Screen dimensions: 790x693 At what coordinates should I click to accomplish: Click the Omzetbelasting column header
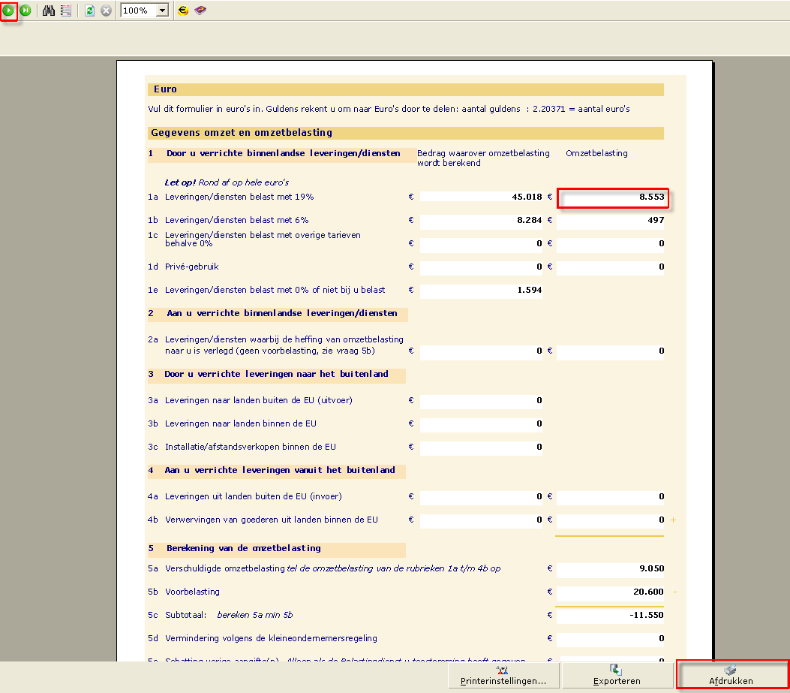point(596,153)
